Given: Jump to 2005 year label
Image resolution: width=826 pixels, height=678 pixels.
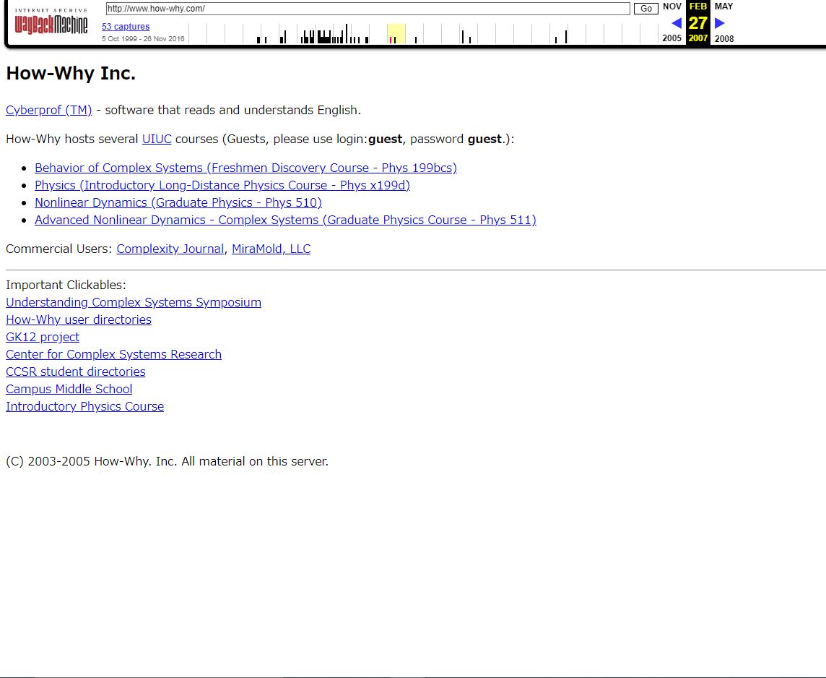Looking at the screenshot, I should click(x=671, y=38).
